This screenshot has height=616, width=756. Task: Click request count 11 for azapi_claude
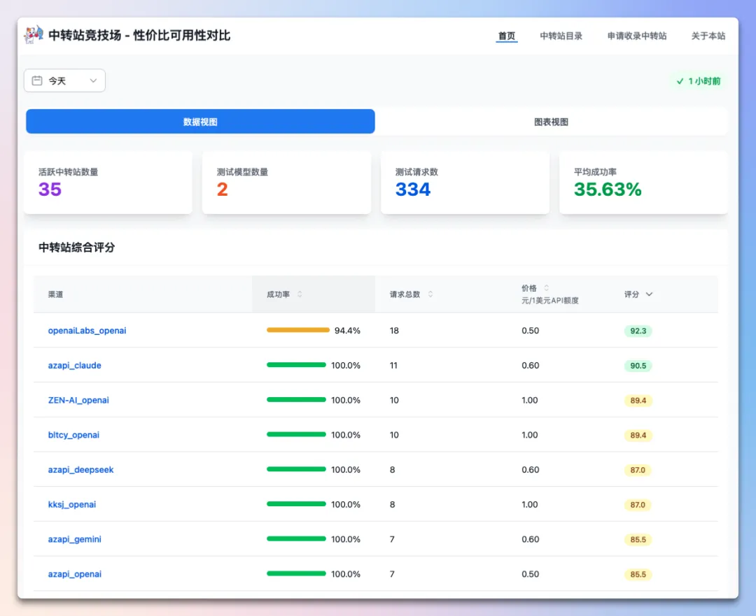(393, 365)
